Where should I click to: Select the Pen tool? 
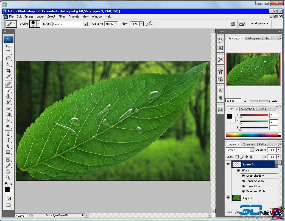pyautogui.click(x=9, y=134)
